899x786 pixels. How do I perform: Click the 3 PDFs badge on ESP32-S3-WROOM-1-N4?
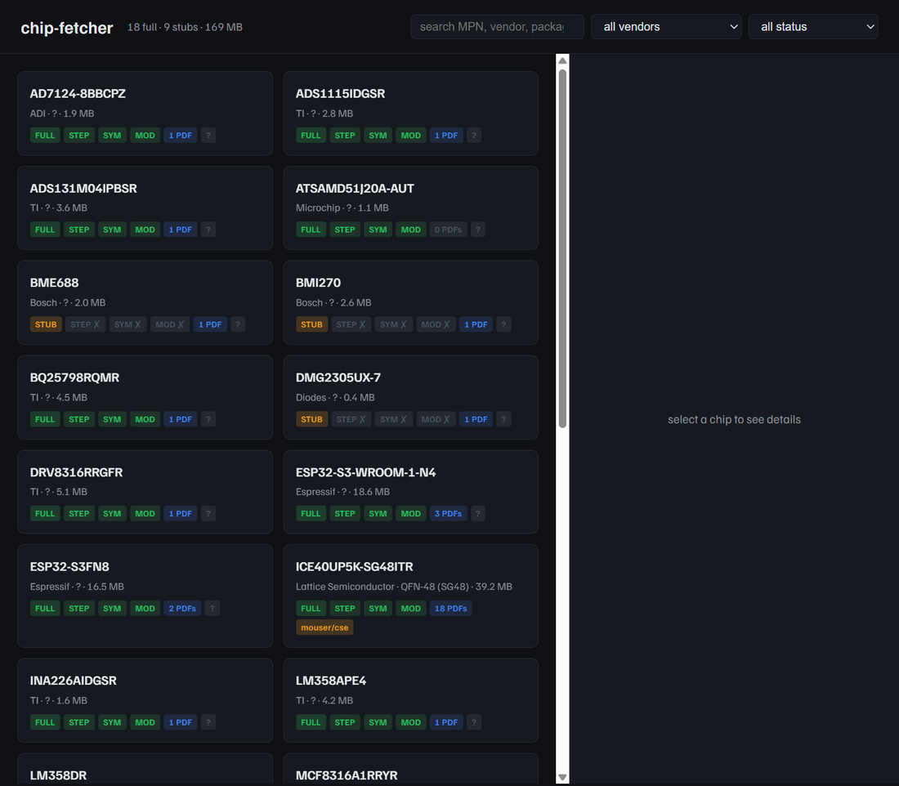coord(448,514)
